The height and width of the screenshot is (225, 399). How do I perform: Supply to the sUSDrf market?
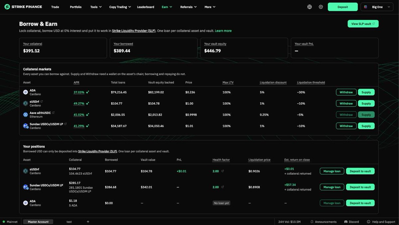tap(366, 104)
